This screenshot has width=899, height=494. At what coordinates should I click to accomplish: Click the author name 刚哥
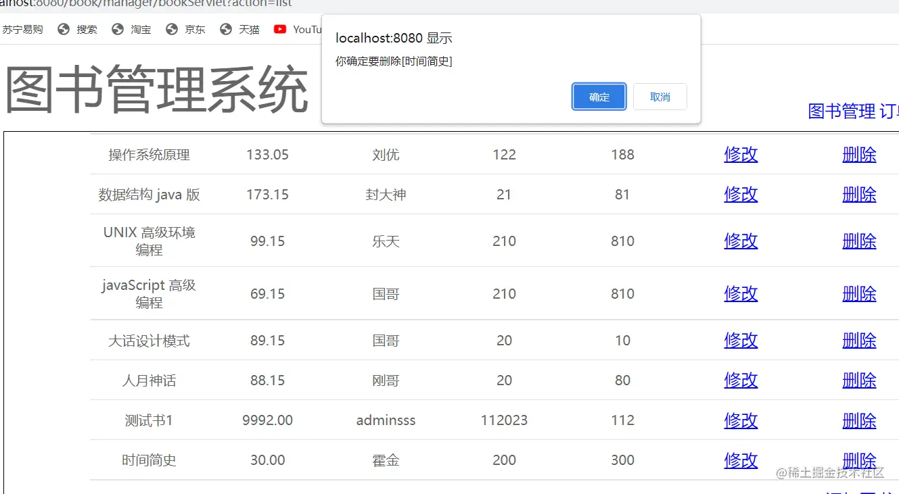386,380
